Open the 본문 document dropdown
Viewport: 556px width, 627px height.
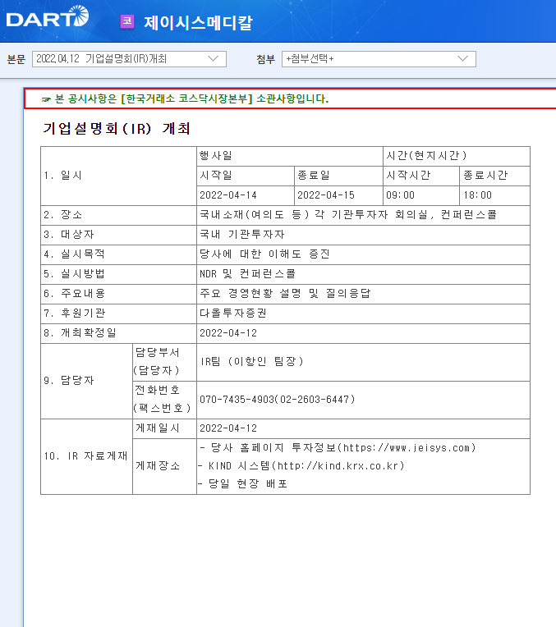pyautogui.click(x=129, y=59)
